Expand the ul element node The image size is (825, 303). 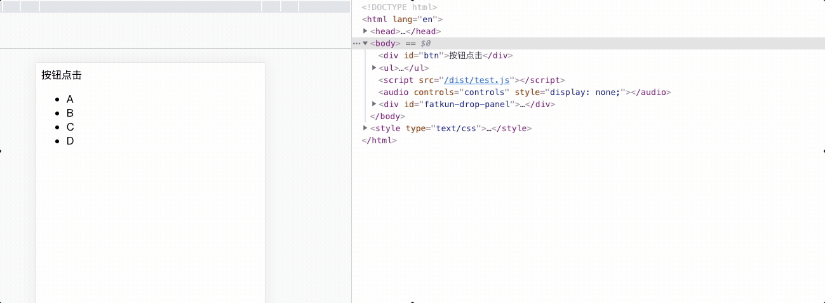tap(374, 68)
